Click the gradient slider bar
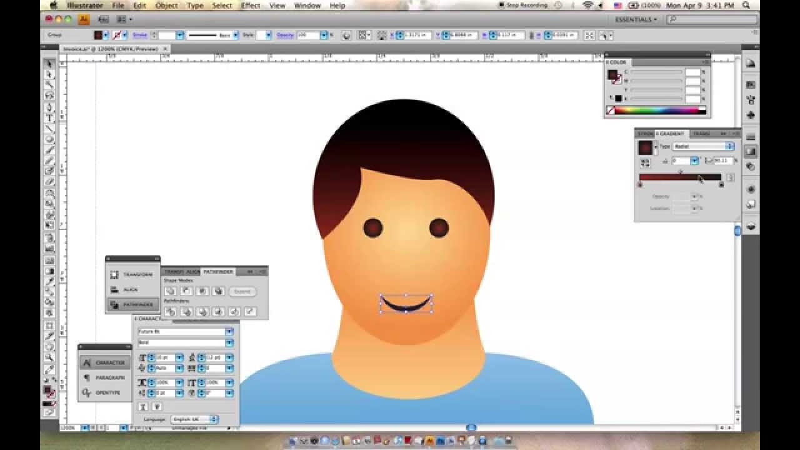800x450 pixels. tap(680, 177)
